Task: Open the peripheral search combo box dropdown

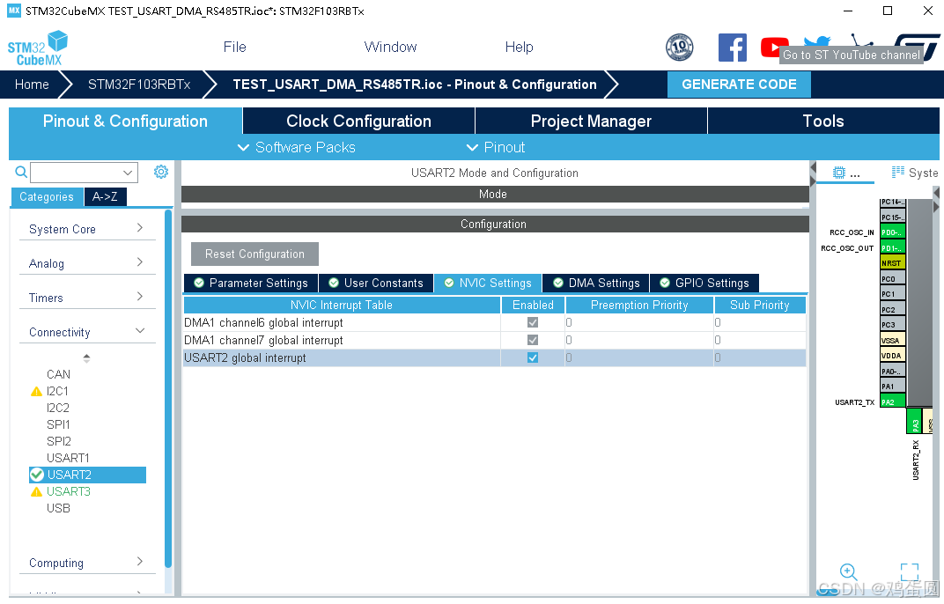Action: [x=128, y=173]
